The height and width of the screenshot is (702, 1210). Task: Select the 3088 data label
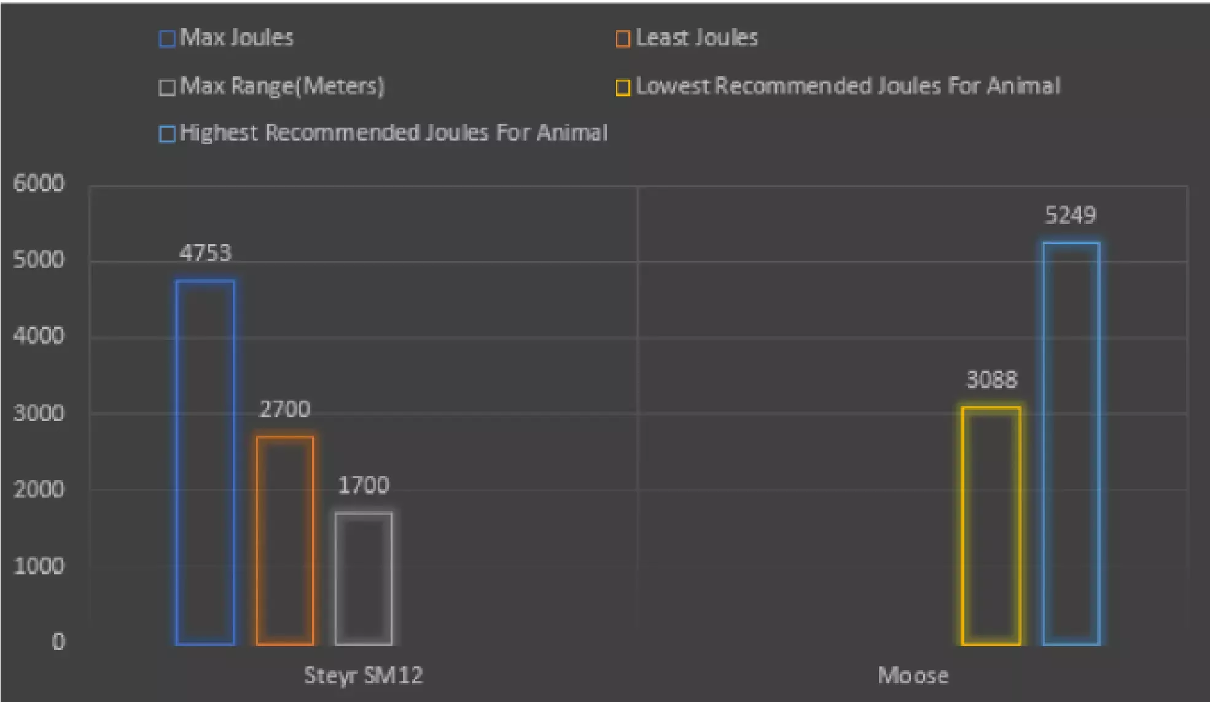point(992,380)
